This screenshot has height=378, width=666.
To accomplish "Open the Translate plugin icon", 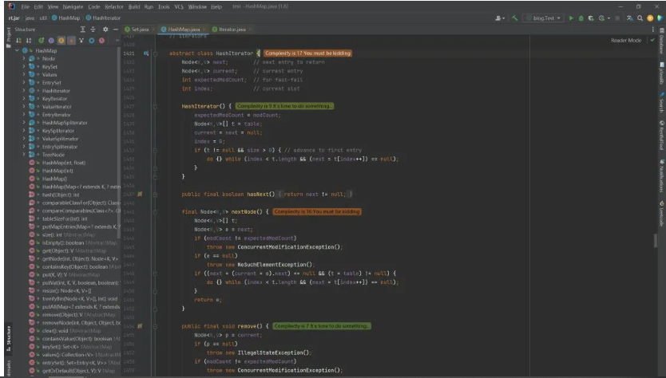I will (629, 18).
